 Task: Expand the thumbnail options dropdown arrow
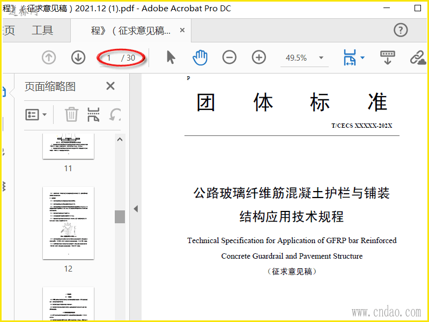[45, 114]
